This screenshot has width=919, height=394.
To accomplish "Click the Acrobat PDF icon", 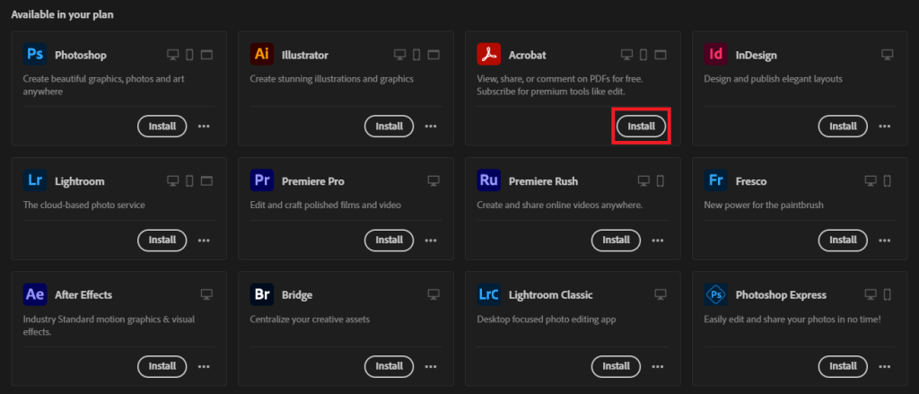I will point(489,55).
